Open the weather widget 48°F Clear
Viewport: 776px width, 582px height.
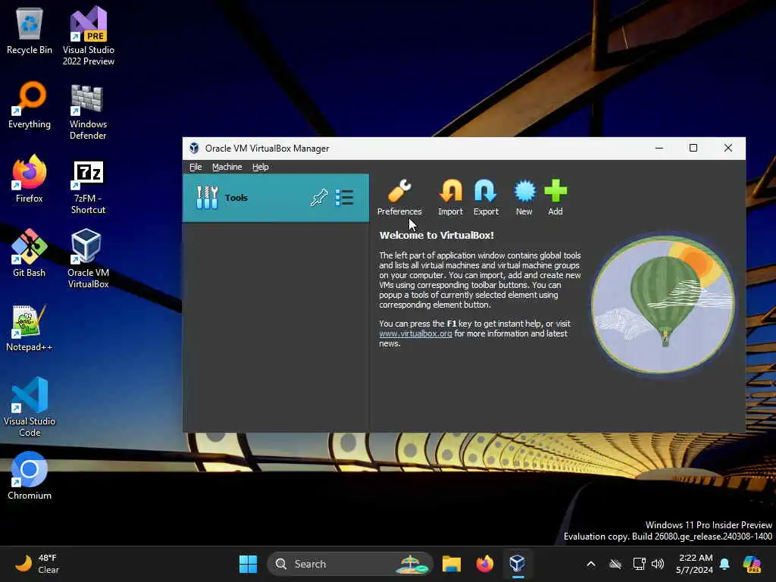[x=38, y=564]
